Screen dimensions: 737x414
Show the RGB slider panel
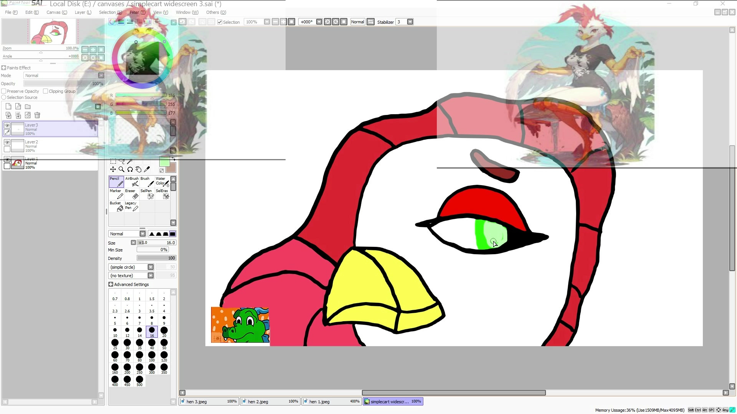[121, 22]
